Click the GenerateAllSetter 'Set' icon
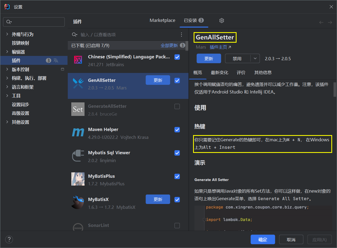Screen dimensions: 337x248 (78, 109)
